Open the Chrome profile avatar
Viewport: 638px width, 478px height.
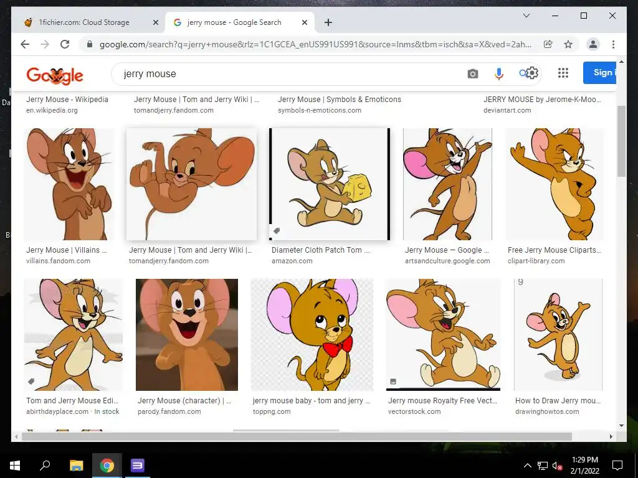pyautogui.click(x=593, y=44)
